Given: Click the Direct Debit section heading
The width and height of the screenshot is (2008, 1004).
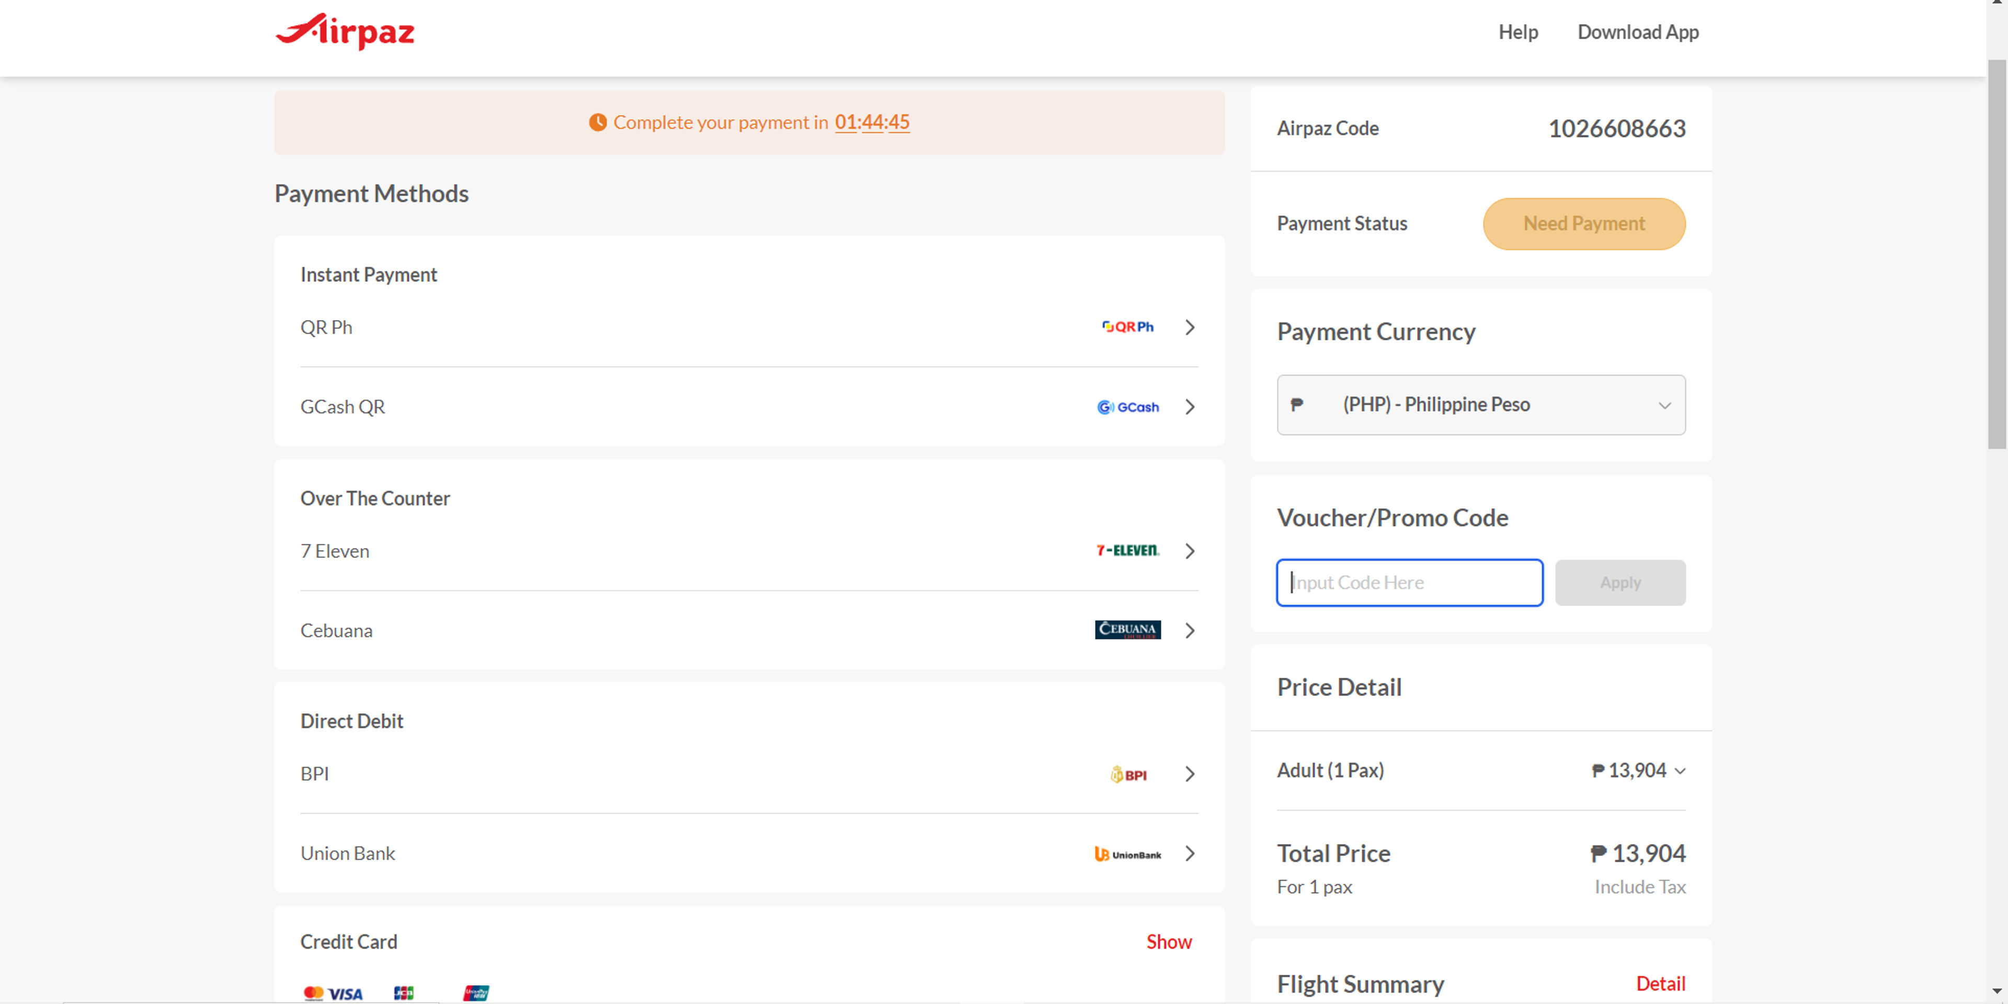Looking at the screenshot, I should coord(351,722).
